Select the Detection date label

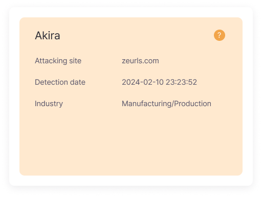pyautogui.click(x=60, y=82)
